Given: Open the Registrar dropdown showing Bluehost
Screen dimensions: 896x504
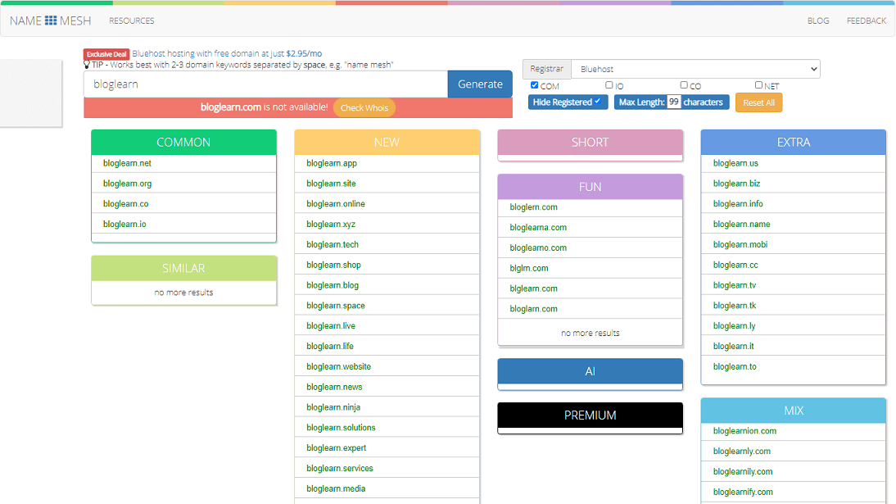Looking at the screenshot, I should coord(695,69).
